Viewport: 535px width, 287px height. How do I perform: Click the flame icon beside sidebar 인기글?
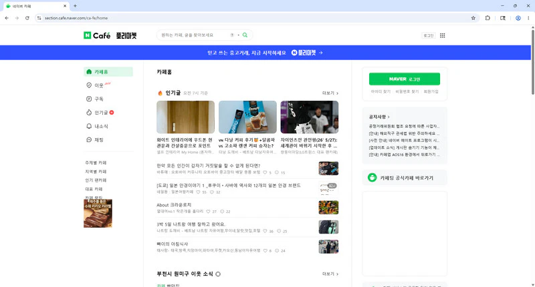coord(89,112)
